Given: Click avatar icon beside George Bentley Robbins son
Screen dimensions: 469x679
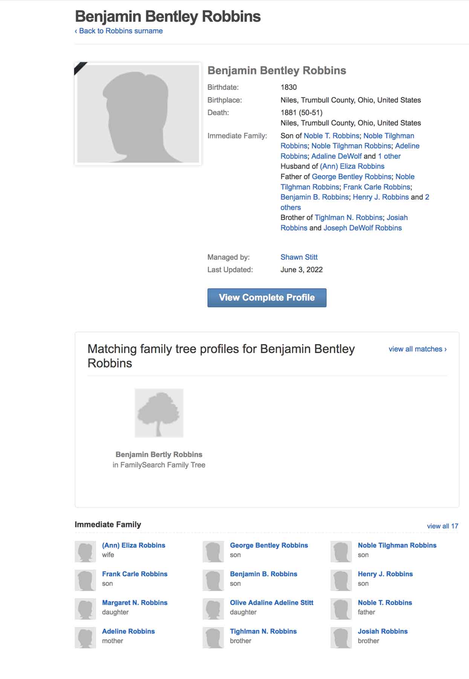Looking at the screenshot, I should coord(213,551).
